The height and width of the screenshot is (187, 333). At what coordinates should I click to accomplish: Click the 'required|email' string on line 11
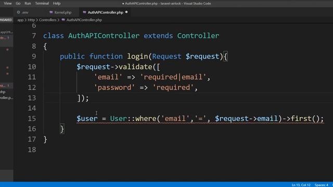(x=173, y=77)
